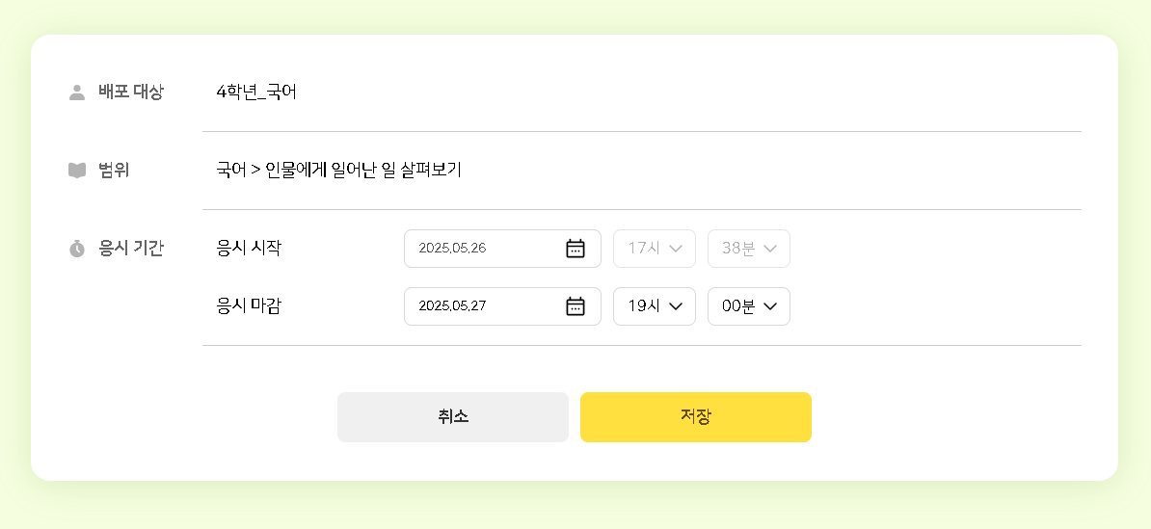Open the 00분 end minute dropdown
1151x529 pixels.
pos(749,306)
